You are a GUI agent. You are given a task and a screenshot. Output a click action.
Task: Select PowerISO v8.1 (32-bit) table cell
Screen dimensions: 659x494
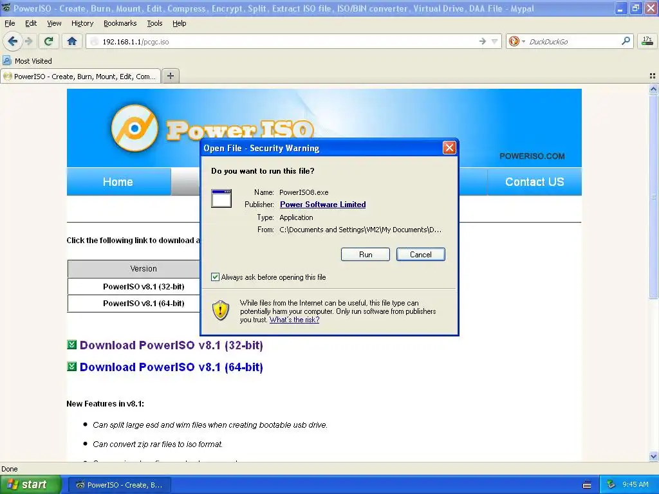coord(144,286)
